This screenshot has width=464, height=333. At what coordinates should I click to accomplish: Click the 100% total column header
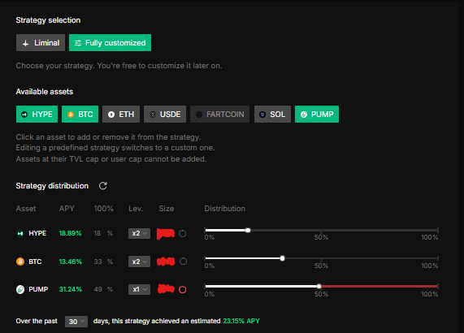[x=103, y=209]
